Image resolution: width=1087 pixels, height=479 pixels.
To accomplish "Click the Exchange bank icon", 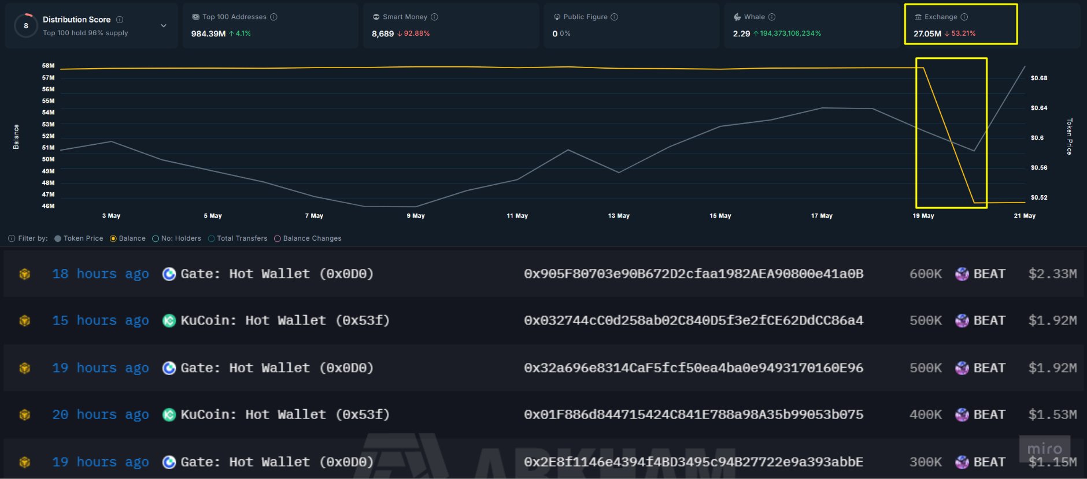I will click(x=918, y=17).
